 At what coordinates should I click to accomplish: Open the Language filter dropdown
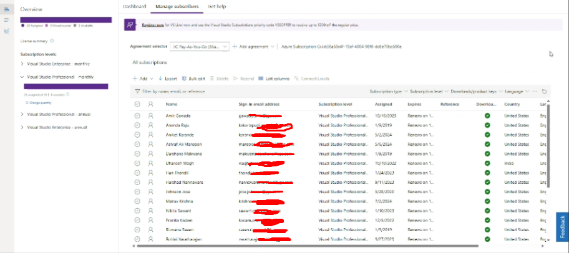(x=517, y=92)
